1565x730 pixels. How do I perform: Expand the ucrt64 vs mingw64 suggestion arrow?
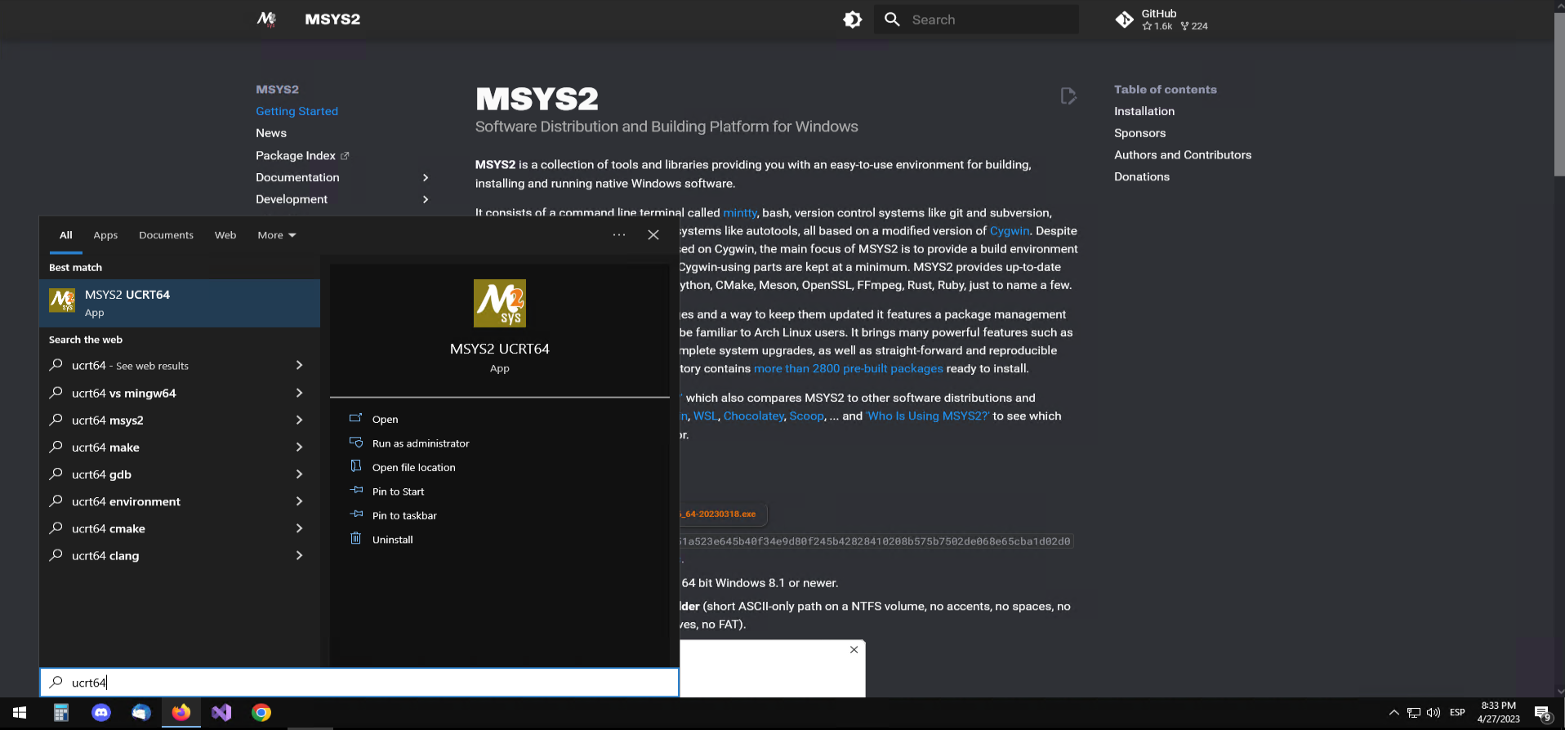tap(299, 393)
